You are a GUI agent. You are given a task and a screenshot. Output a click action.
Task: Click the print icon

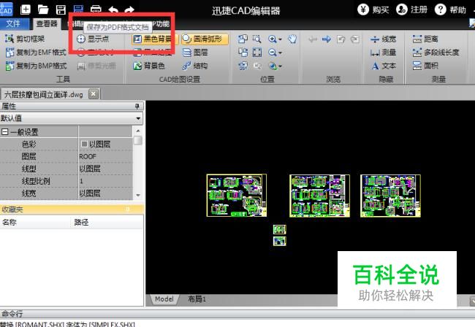96,9
